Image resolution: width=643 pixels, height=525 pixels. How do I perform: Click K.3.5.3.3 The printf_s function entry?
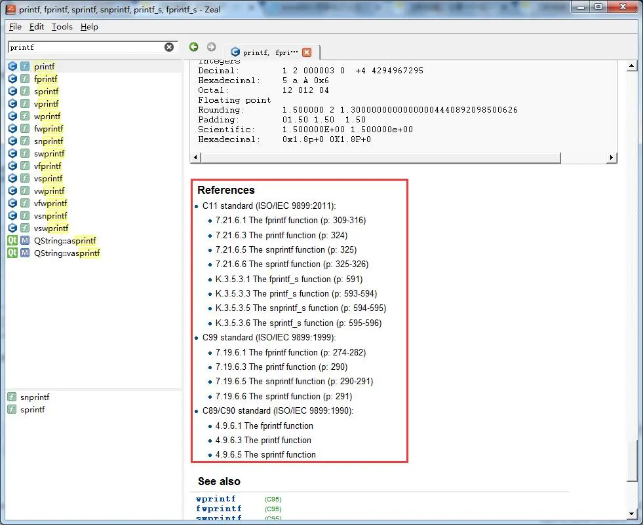pyautogui.click(x=296, y=294)
